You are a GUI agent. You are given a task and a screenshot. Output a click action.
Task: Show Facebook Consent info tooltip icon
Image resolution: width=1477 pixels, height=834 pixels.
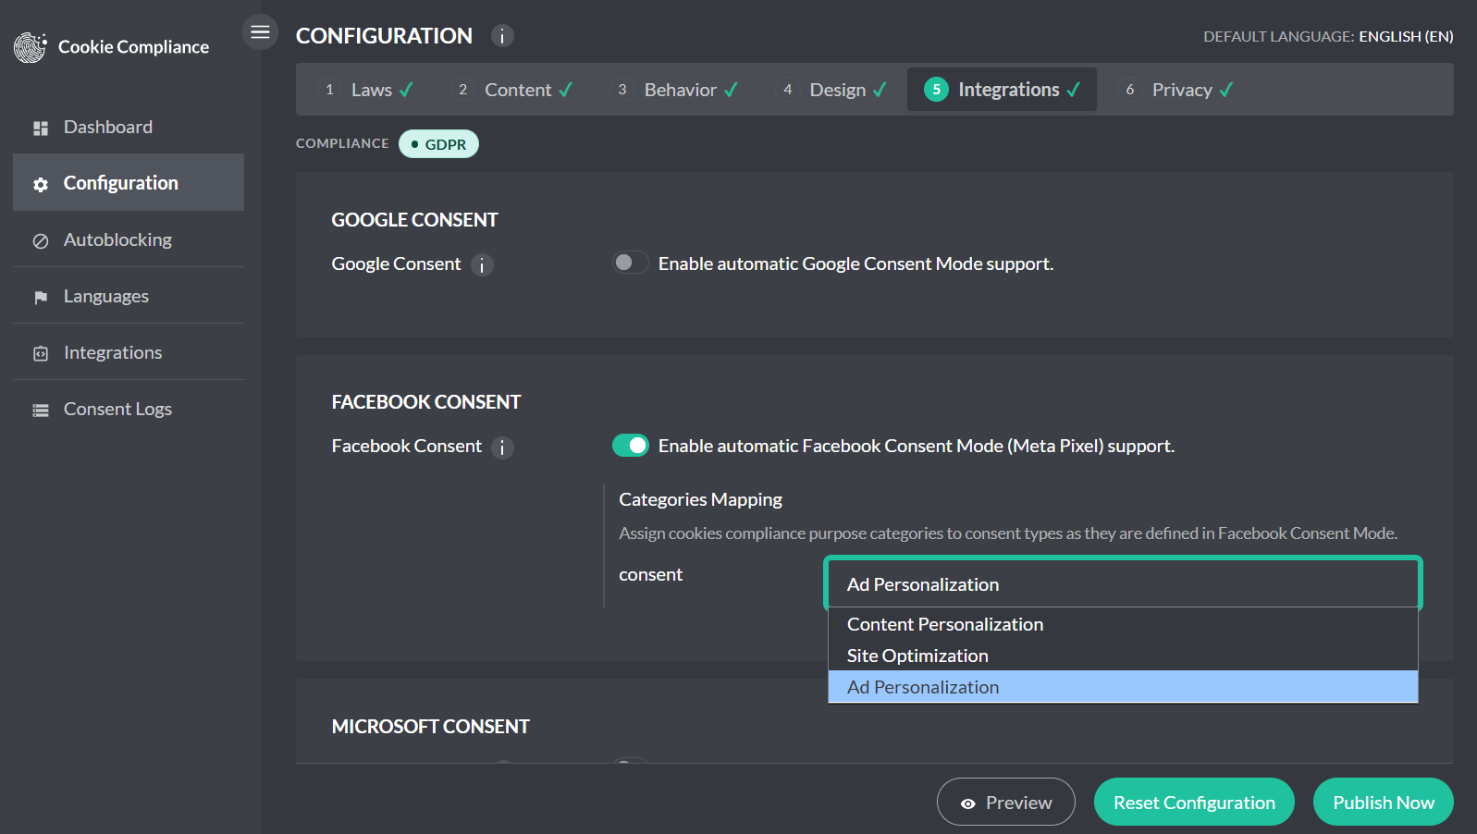tap(502, 448)
